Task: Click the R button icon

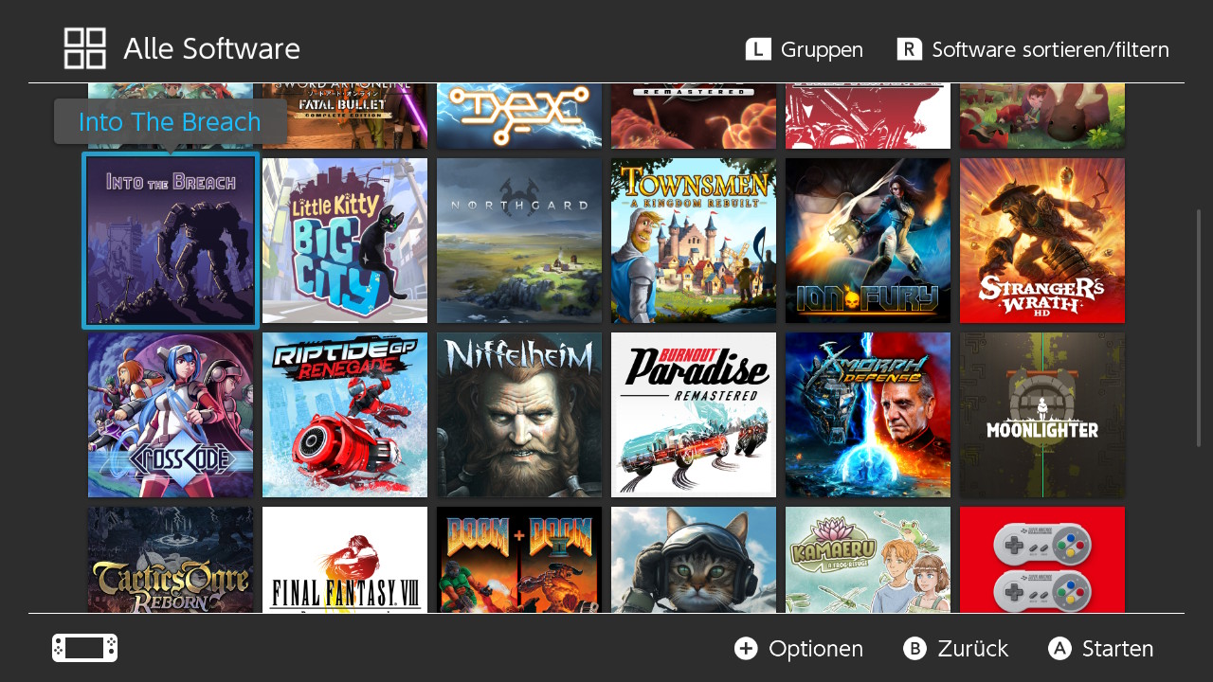Action: (x=910, y=49)
